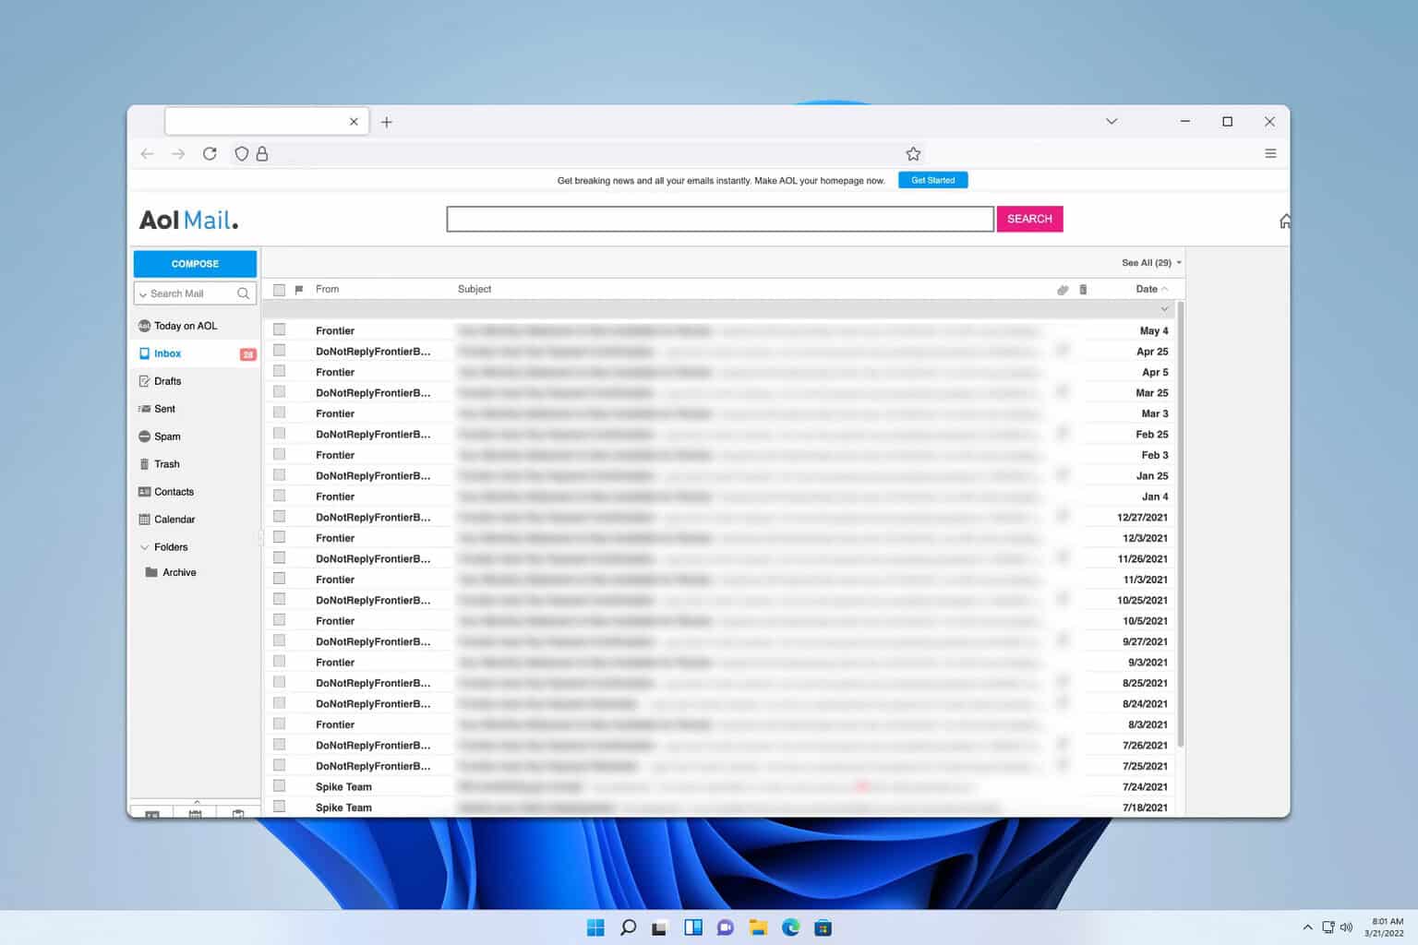Open a new browser tab with the plus icon

(387, 122)
